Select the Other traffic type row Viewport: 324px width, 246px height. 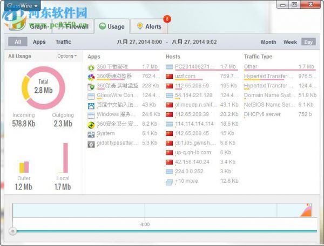280,67
